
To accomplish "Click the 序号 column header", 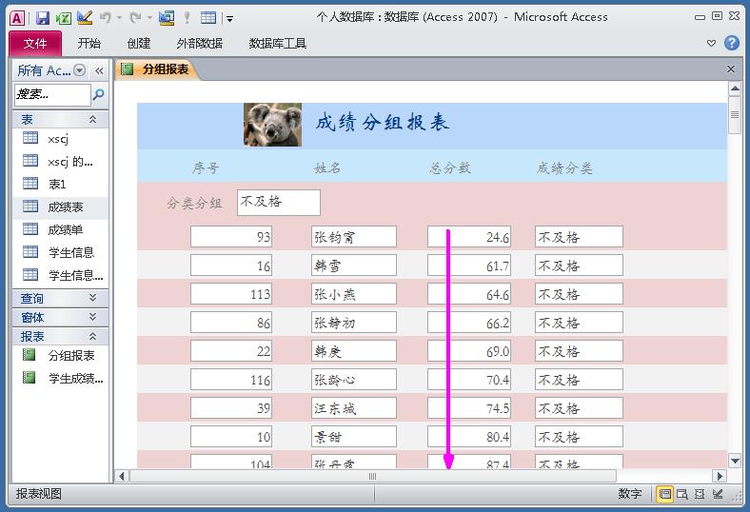I will tap(206, 167).
